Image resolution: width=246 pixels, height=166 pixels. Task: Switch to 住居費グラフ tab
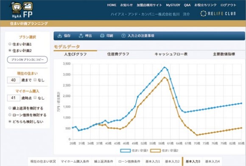(118, 54)
